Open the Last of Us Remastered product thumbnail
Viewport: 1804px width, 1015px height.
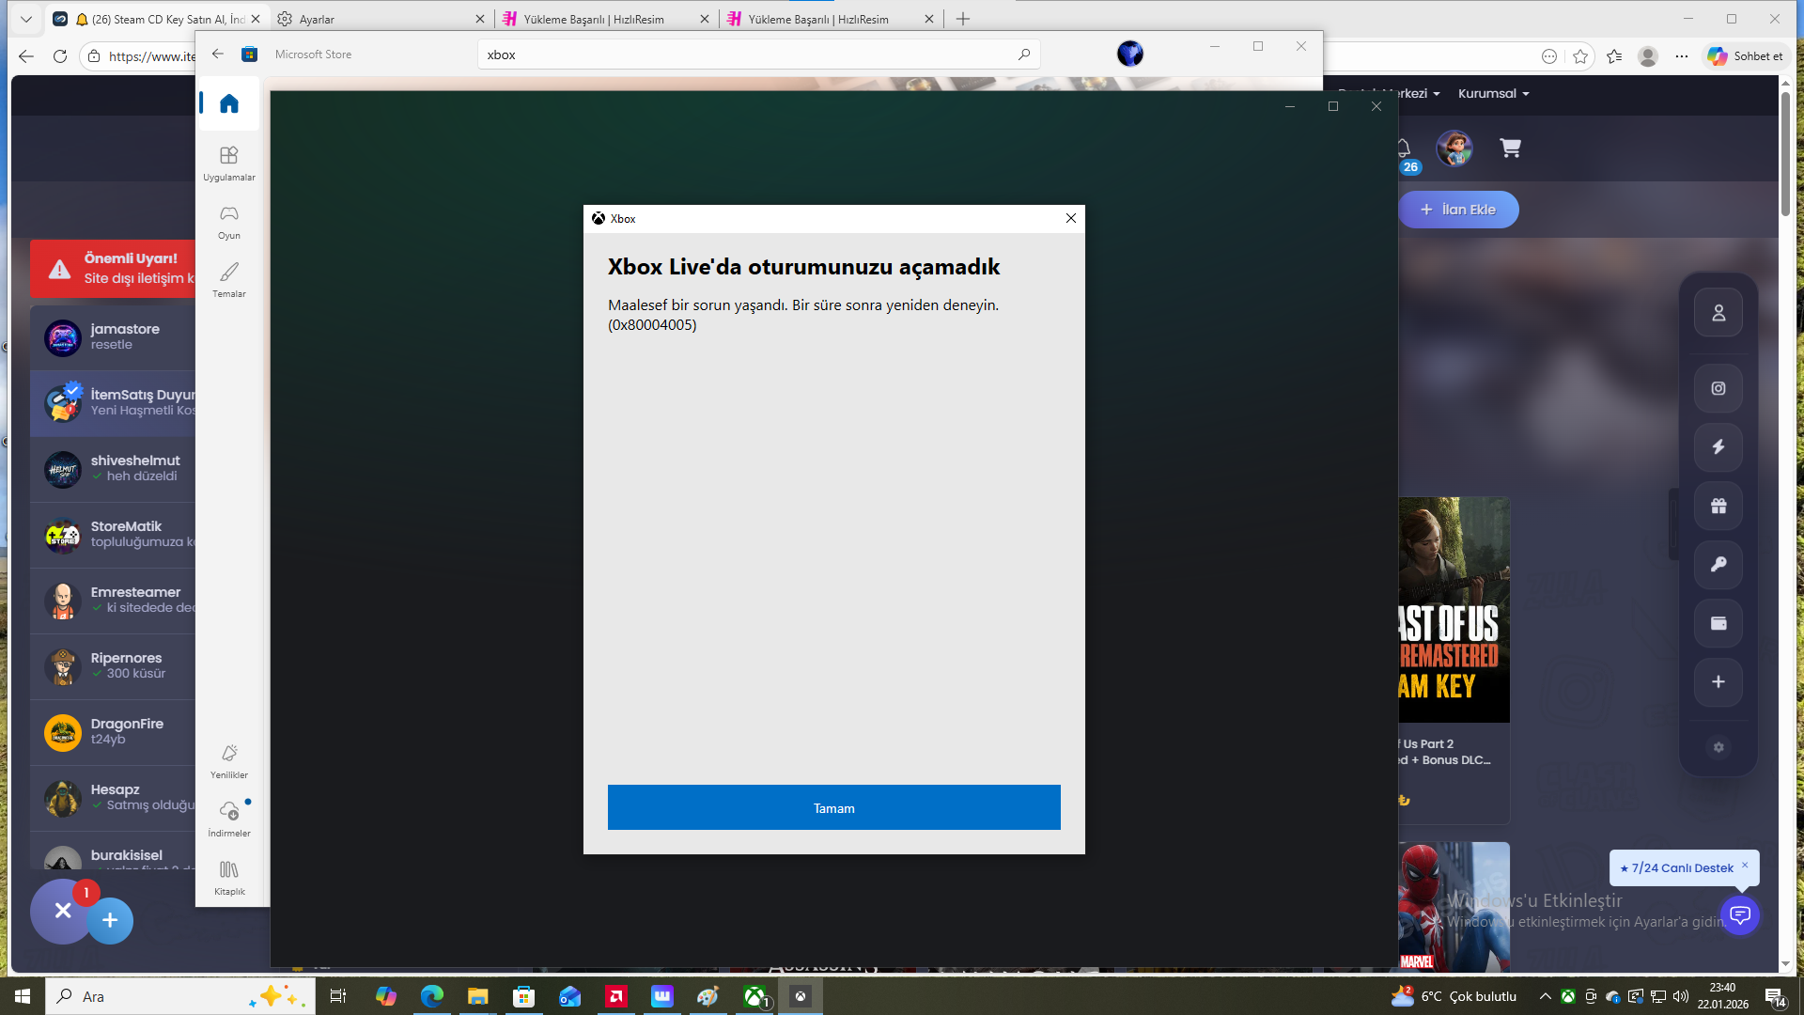(1454, 610)
